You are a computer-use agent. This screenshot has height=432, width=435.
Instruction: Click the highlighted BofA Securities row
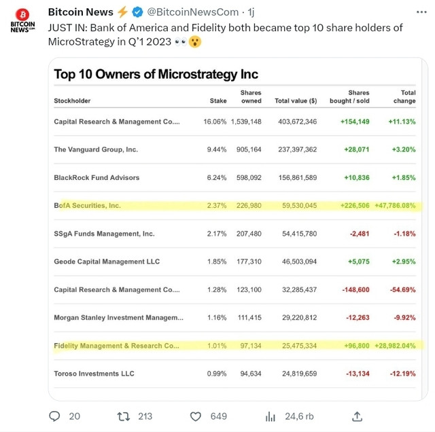234,205
